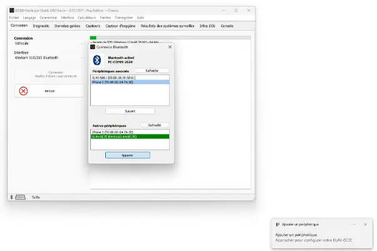
Task: Click the Annuler button
Action: [x=49, y=91]
